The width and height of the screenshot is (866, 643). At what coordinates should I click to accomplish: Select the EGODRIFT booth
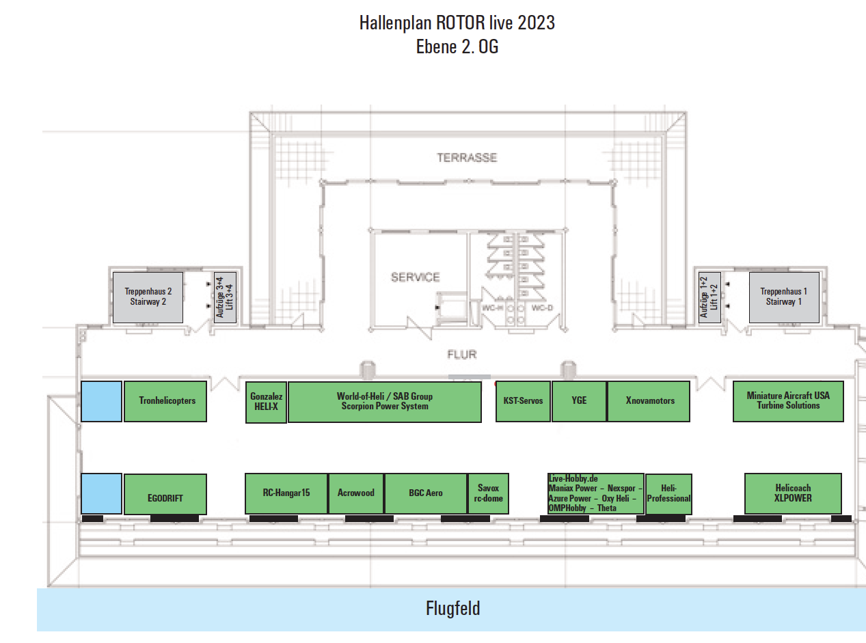click(165, 494)
